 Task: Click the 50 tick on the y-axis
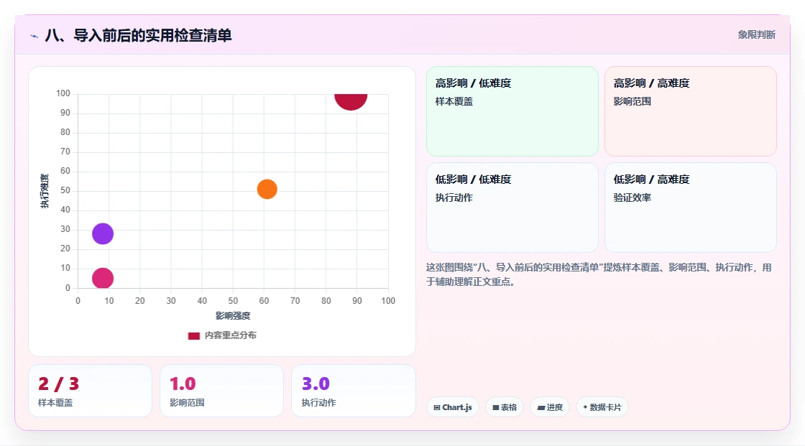tap(65, 190)
